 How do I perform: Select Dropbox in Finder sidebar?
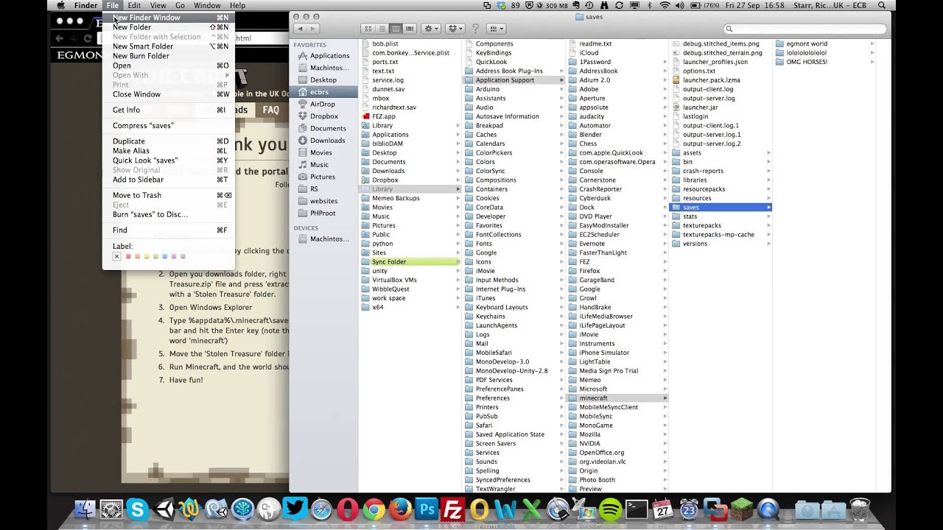click(323, 116)
